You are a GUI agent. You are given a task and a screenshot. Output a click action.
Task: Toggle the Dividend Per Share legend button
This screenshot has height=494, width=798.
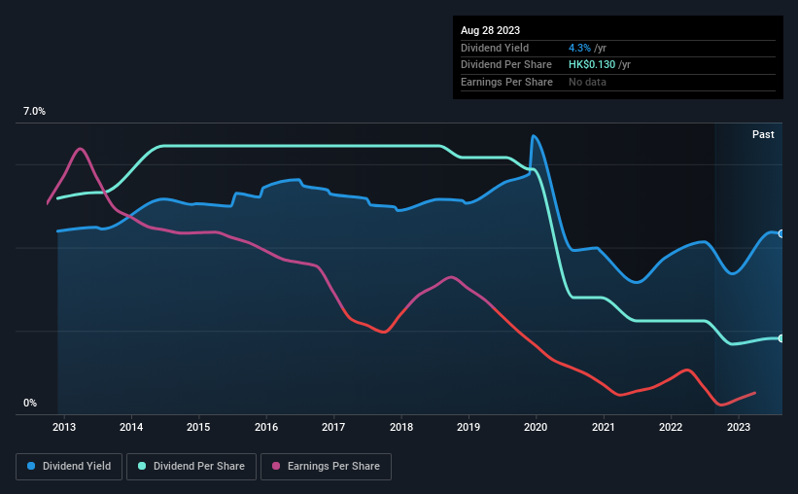pyautogui.click(x=191, y=467)
